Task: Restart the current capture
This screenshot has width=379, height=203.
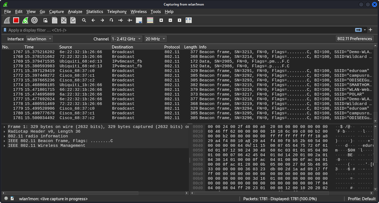Action: click(x=25, y=20)
